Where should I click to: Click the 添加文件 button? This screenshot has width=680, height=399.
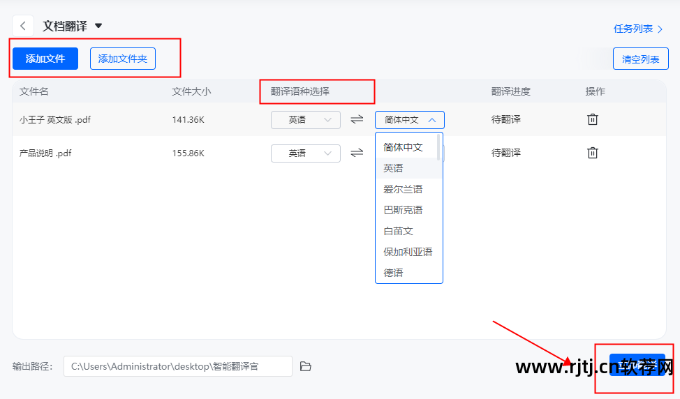click(45, 59)
